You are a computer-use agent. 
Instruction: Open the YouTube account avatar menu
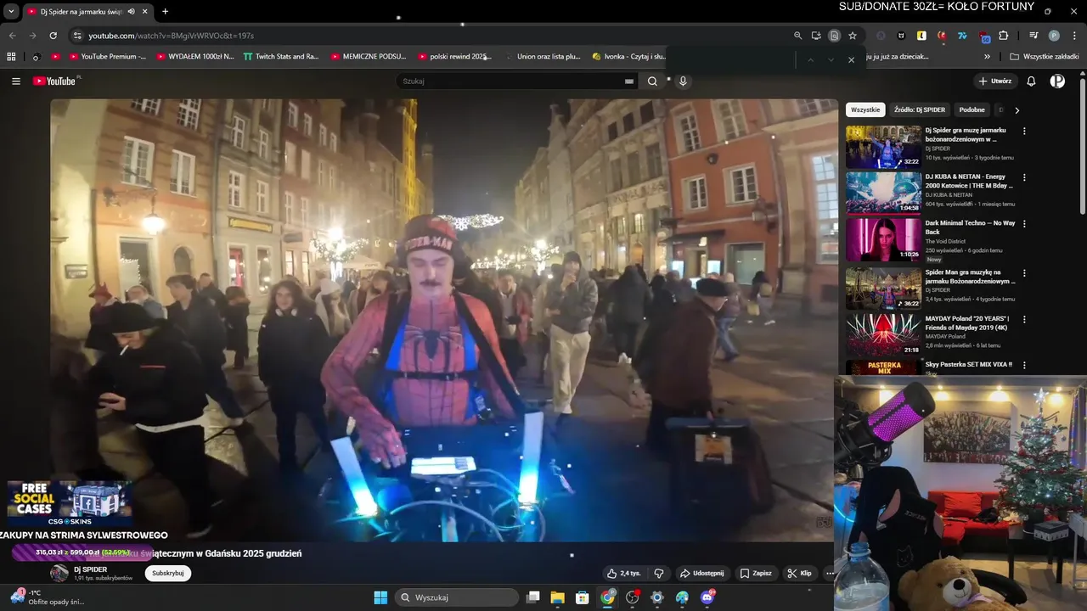click(x=1057, y=81)
